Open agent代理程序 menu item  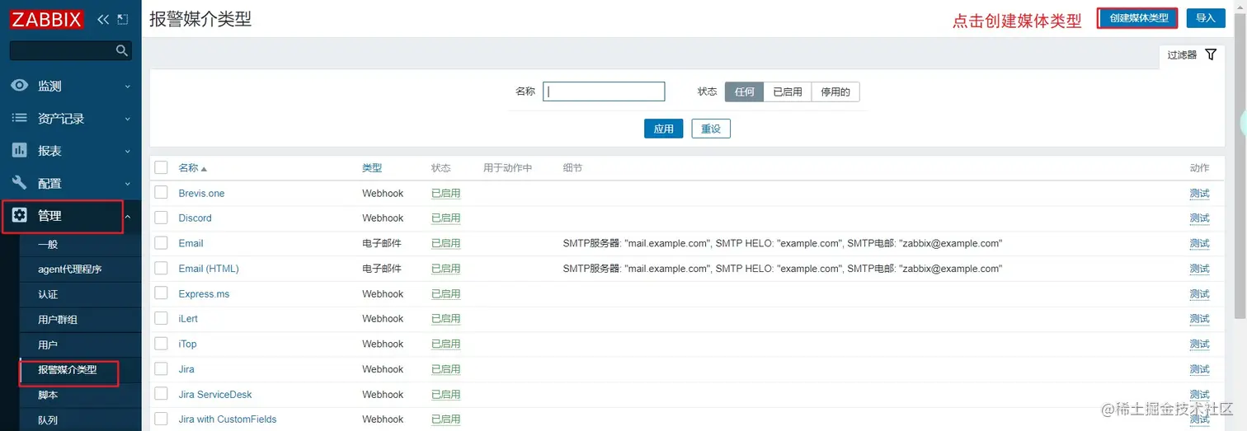(70, 269)
